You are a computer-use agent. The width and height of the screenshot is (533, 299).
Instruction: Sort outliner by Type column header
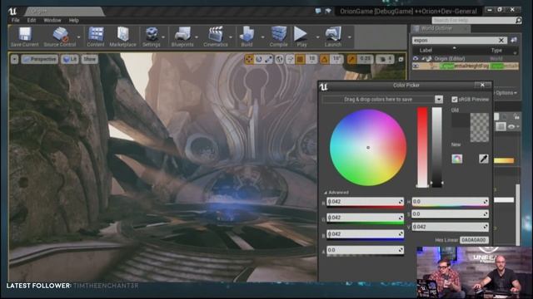coord(496,51)
